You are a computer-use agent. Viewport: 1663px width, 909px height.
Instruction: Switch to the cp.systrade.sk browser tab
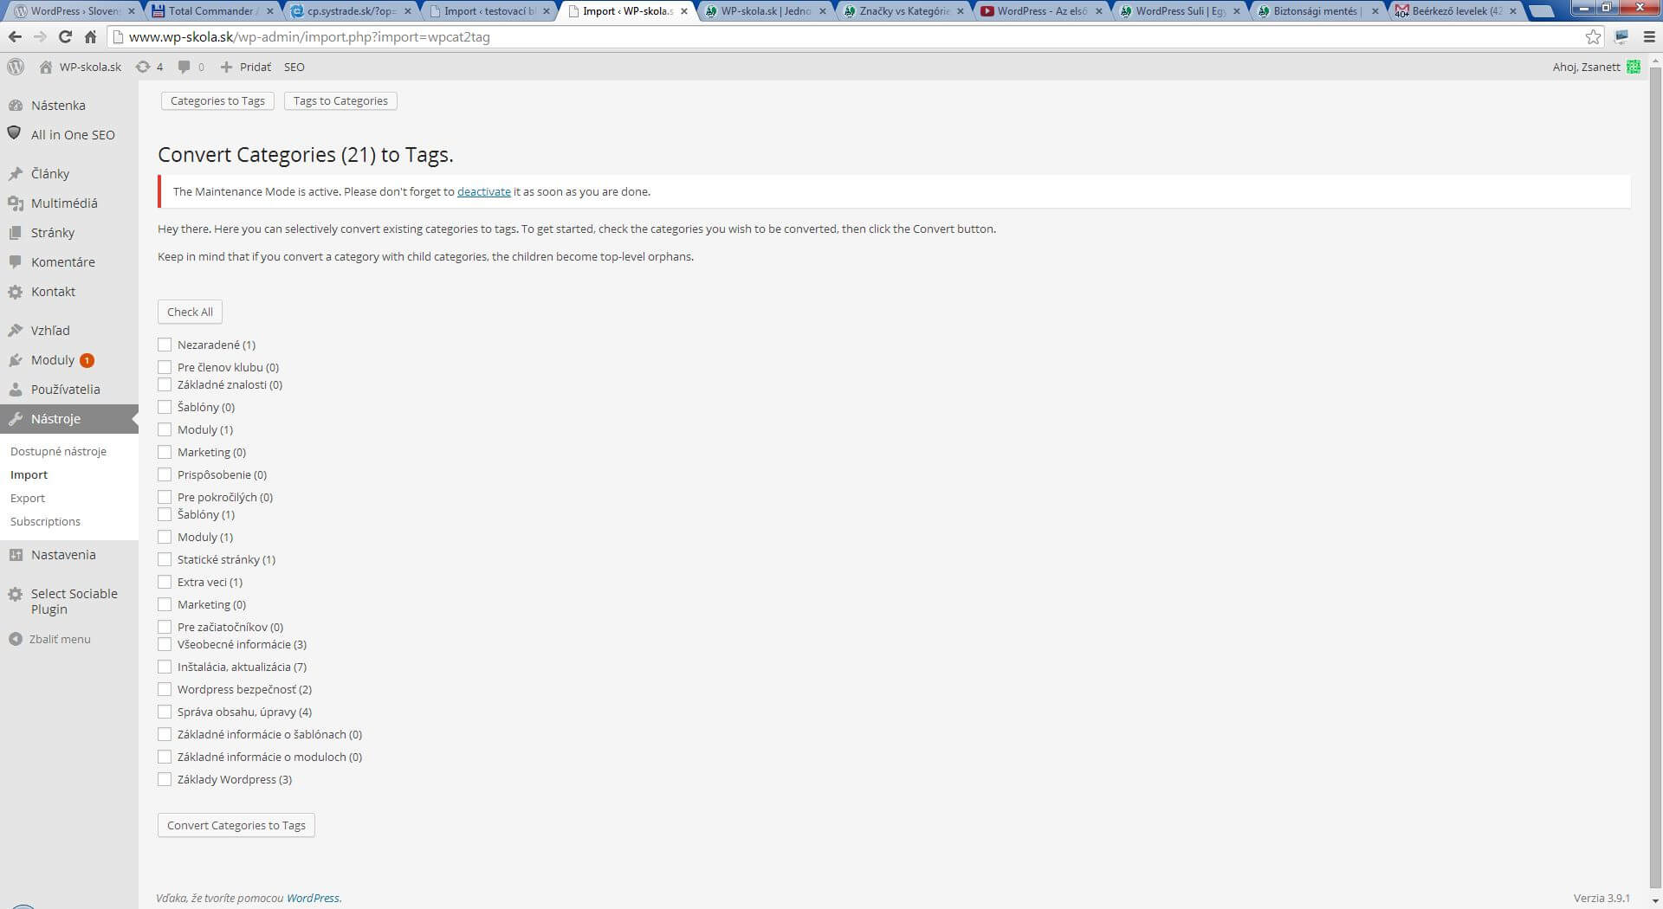tap(349, 11)
